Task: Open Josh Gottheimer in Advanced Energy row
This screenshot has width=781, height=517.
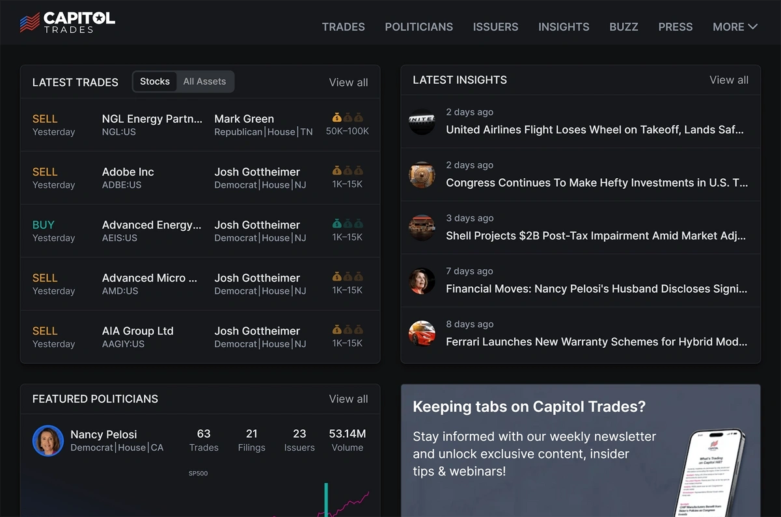Action: (x=257, y=225)
